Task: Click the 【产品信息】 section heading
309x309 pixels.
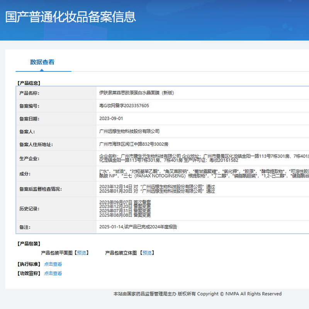Action: pos(29,83)
